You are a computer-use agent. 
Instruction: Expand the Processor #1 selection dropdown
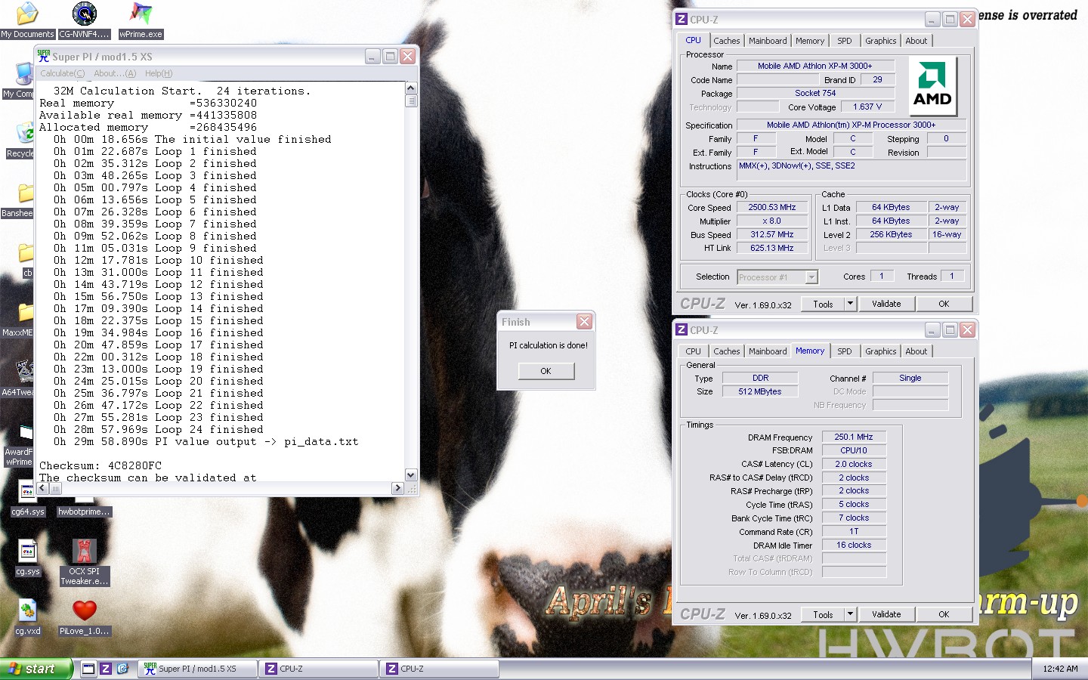click(811, 277)
